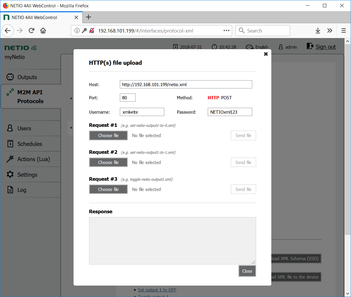Click the Response textarea resize grip
The image size is (351, 297).
[x=253, y=262]
